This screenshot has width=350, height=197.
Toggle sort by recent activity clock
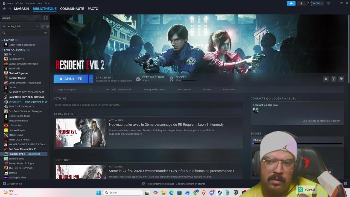coord(43,26)
